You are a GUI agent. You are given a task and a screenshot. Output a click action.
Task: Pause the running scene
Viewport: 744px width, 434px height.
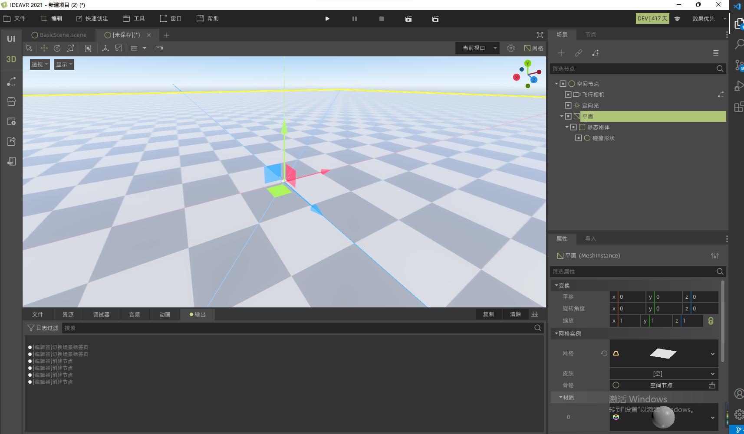pyautogui.click(x=355, y=19)
